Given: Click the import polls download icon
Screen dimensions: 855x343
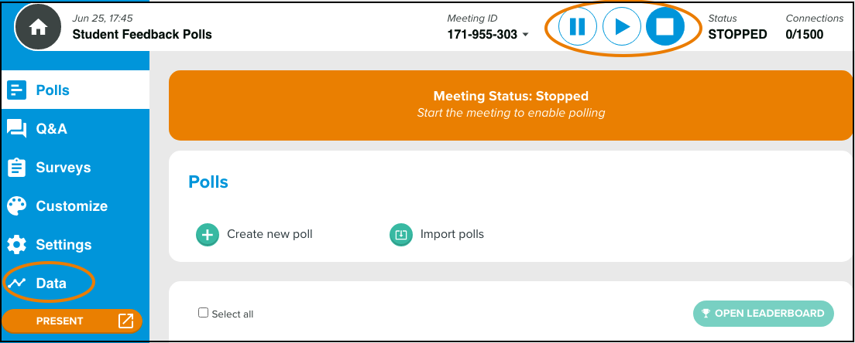Looking at the screenshot, I should tap(401, 235).
